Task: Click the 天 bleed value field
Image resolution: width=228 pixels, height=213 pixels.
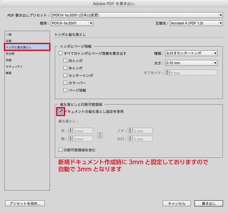Action: point(83,131)
